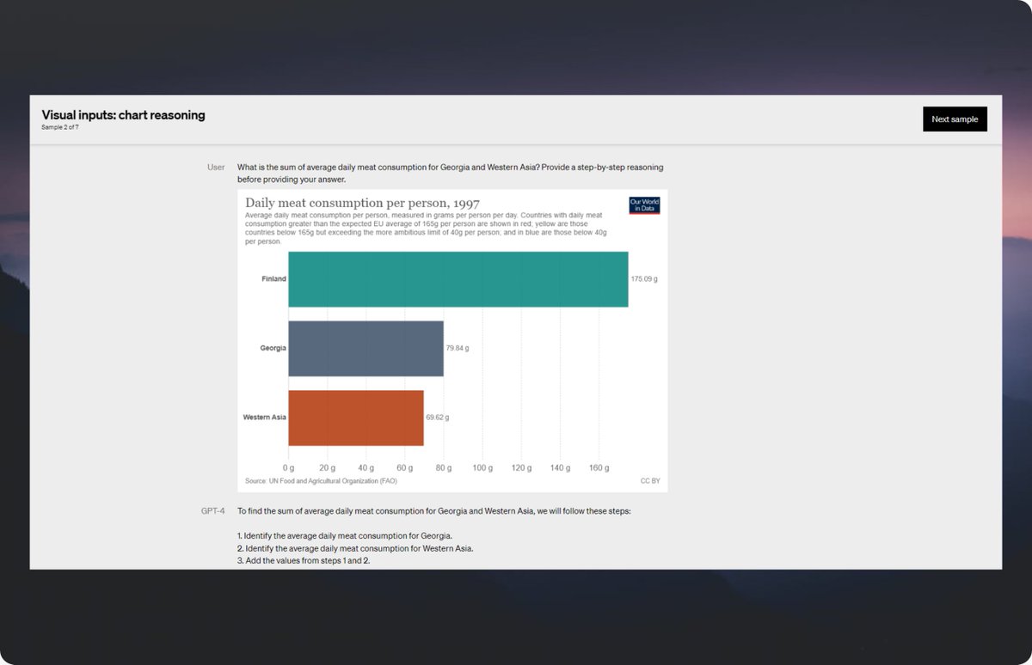The height and width of the screenshot is (665, 1032).
Task: Click the 'GPT-4' label
Action: pos(213,510)
